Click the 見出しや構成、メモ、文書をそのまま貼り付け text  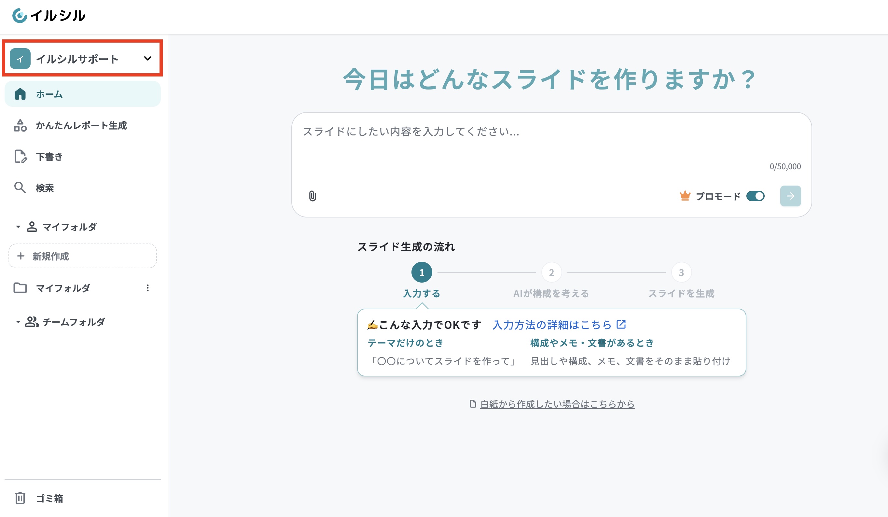pos(631,361)
